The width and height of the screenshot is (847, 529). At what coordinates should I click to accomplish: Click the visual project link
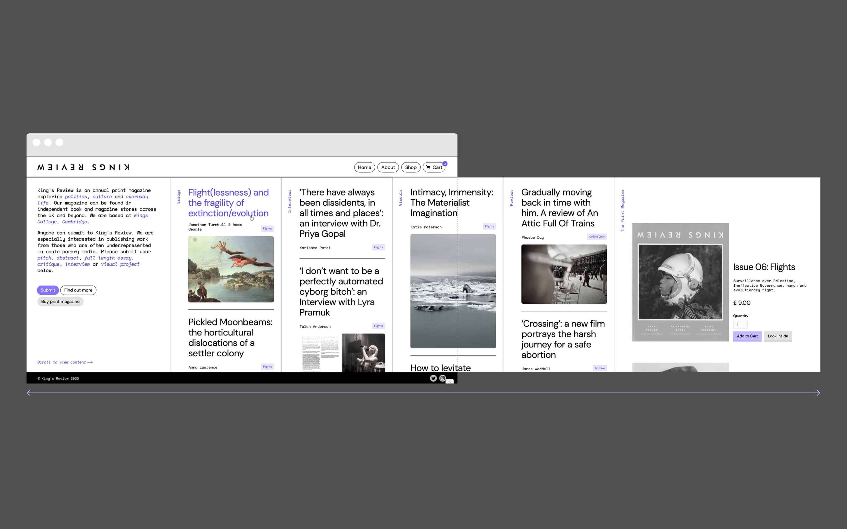pos(120,264)
